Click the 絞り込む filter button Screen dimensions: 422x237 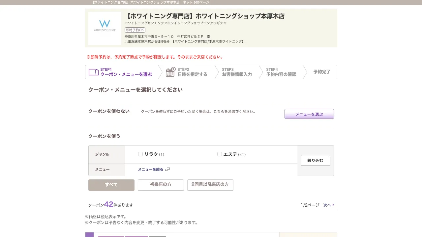(316, 161)
